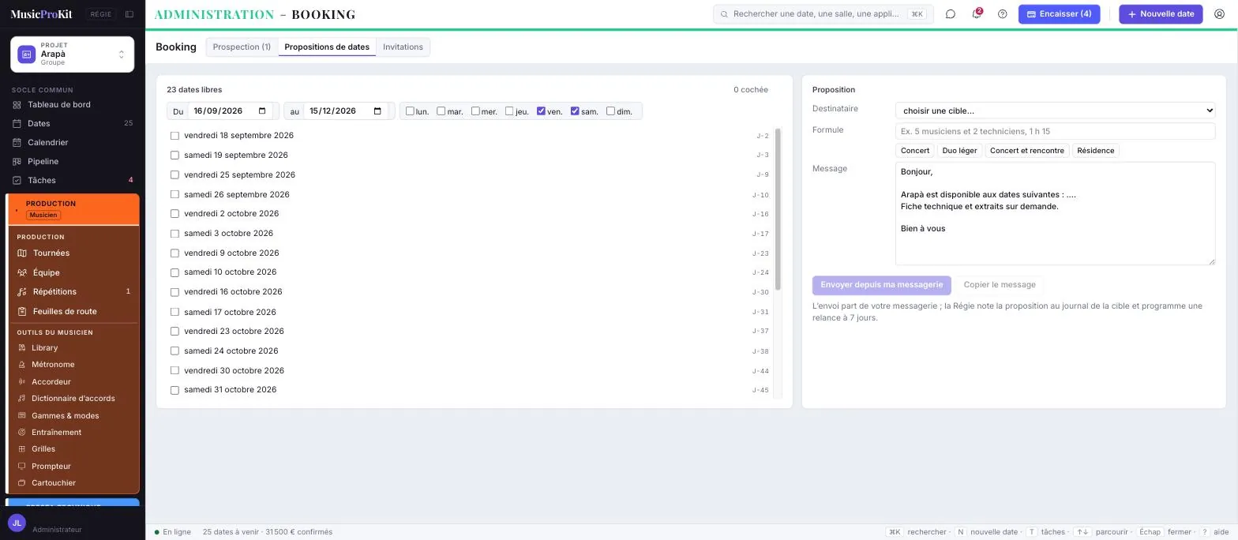Click the Pipeline sidebar icon

[17, 162]
